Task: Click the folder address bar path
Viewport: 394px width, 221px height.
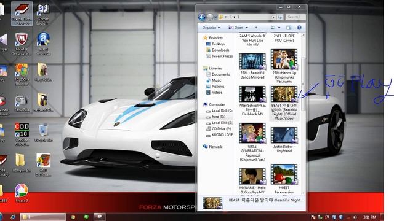Action: click(x=245, y=17)
